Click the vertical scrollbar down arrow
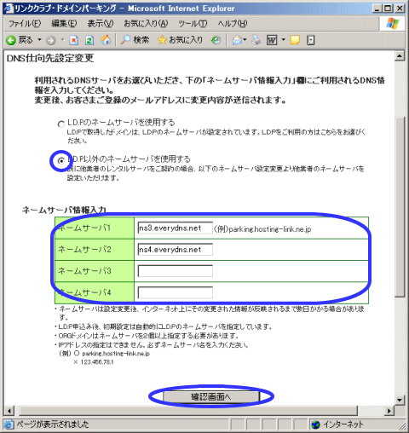 [400, 400]
